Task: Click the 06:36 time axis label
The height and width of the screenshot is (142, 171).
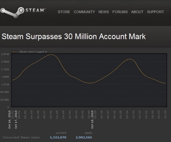Action: pos(114,115)
